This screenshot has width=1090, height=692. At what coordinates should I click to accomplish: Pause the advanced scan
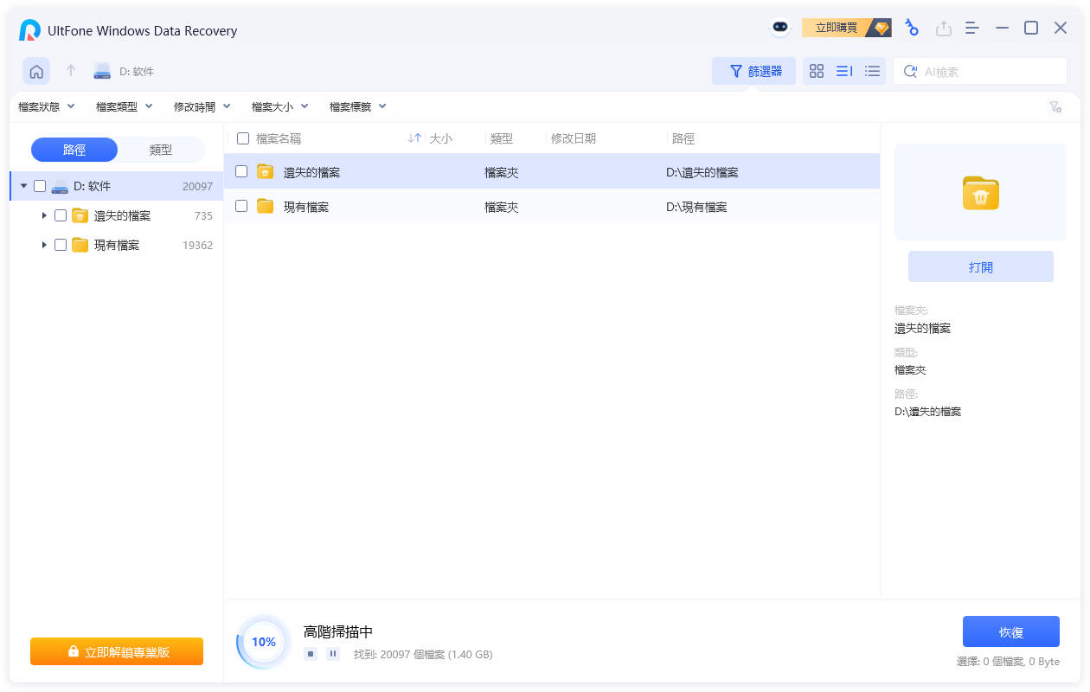coord(333,654)
